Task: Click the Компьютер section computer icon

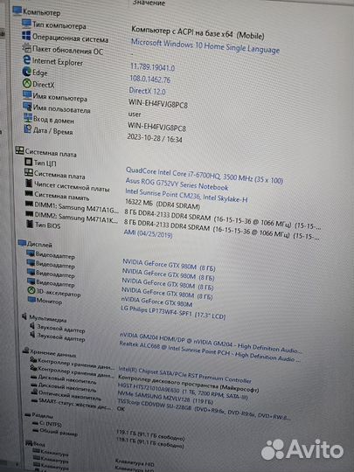Action: [x=17, y=11]
